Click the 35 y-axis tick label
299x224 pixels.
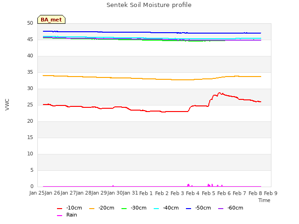point(30,72)
